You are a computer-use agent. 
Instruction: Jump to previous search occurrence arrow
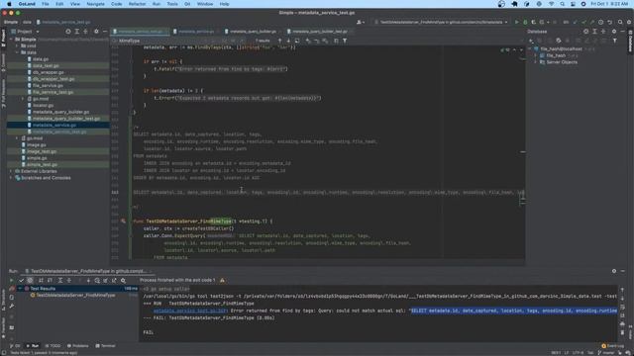tap(279, 41)
